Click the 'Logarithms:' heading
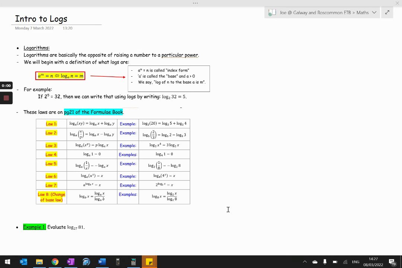This screenshot has height=268, width=402. coord(36,48)
